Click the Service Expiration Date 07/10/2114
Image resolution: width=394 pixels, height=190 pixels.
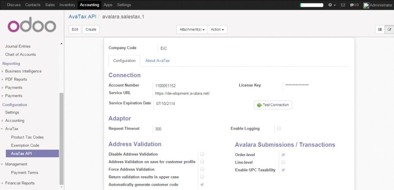(165, 103)
